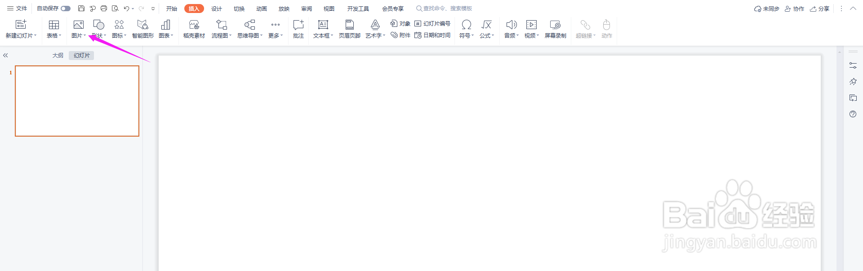Screen dimensions: 863x271
Task: Switch to the 视图 tab
Action: 329,9
